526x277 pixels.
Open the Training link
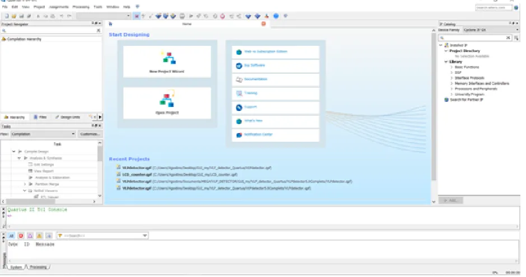click(250, 93)
